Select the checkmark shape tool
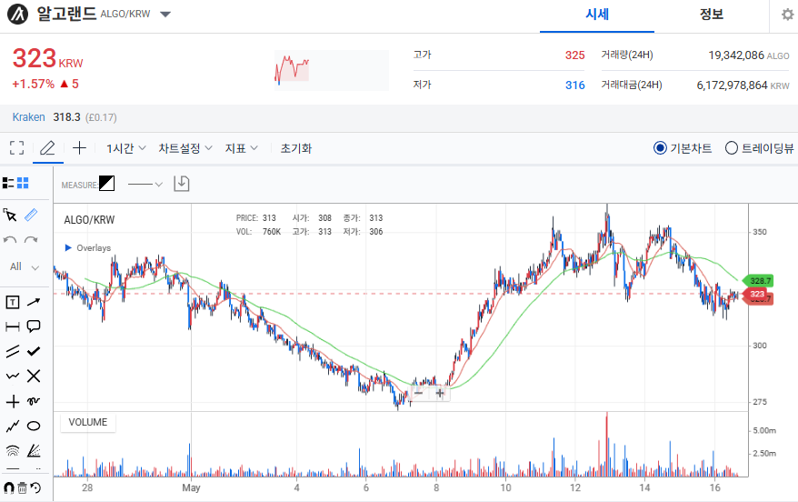Image resolution: width=798 pixels, height=502 pixels. coord(34,351)
